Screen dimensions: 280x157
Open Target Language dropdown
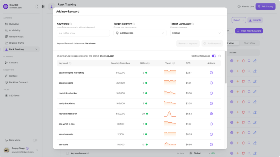(197, 33)
